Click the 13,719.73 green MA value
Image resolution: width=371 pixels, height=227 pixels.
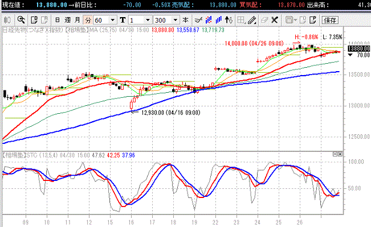pos(213,30)
